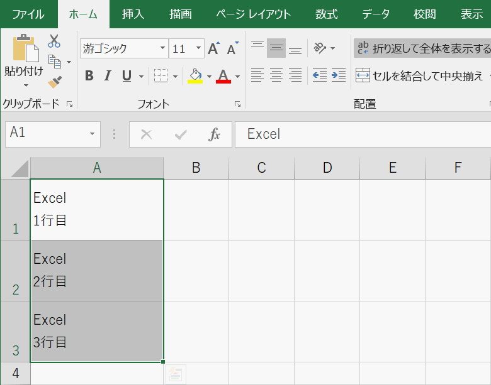Decrease indent
The height and width of the screenshot is (385, 491).
click(320, 75)
